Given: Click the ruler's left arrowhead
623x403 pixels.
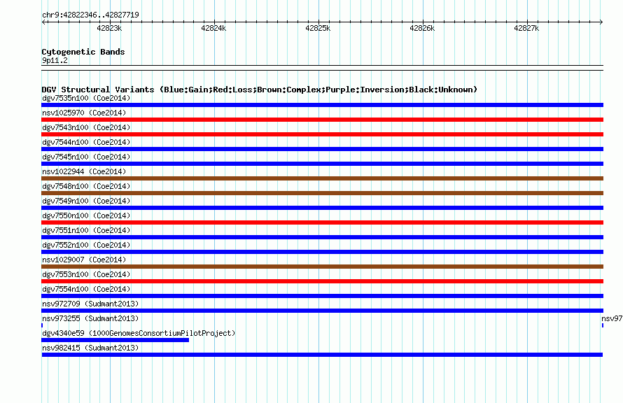Looking at the screenshot, I should click(43, 22).
